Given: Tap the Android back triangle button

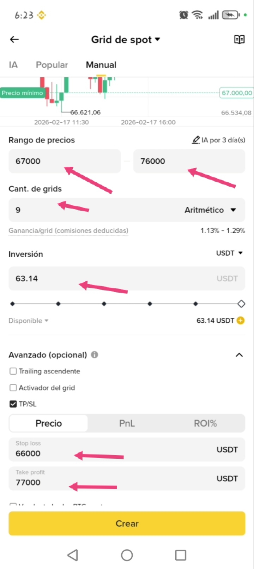Looking at the screenshot, I should click(72, 555).
